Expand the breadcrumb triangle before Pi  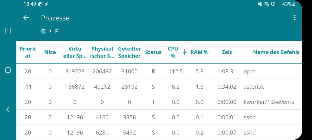point(51,31)
